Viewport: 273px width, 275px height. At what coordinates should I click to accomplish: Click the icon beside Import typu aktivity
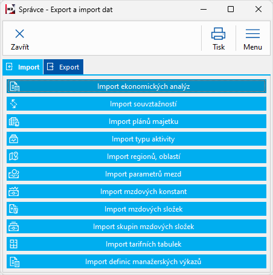tap(13, 139)
